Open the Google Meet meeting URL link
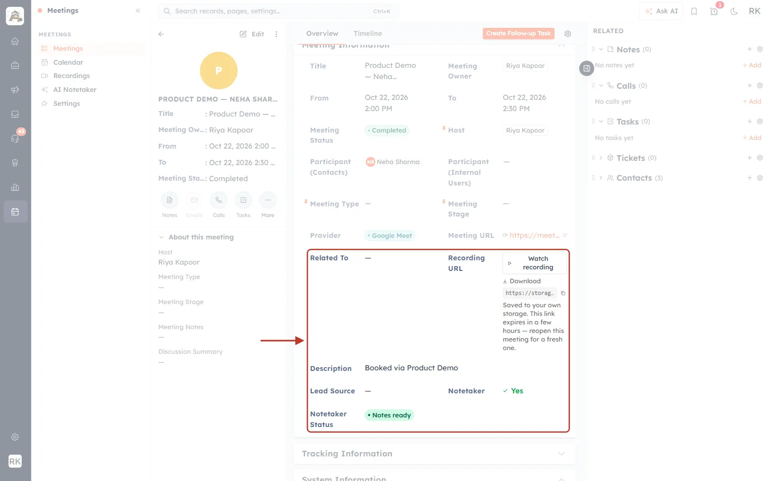769x481 pixels. [x=535, y=235]
